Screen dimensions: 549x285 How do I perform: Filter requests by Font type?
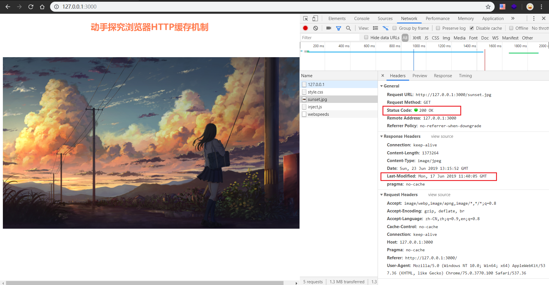473,38
